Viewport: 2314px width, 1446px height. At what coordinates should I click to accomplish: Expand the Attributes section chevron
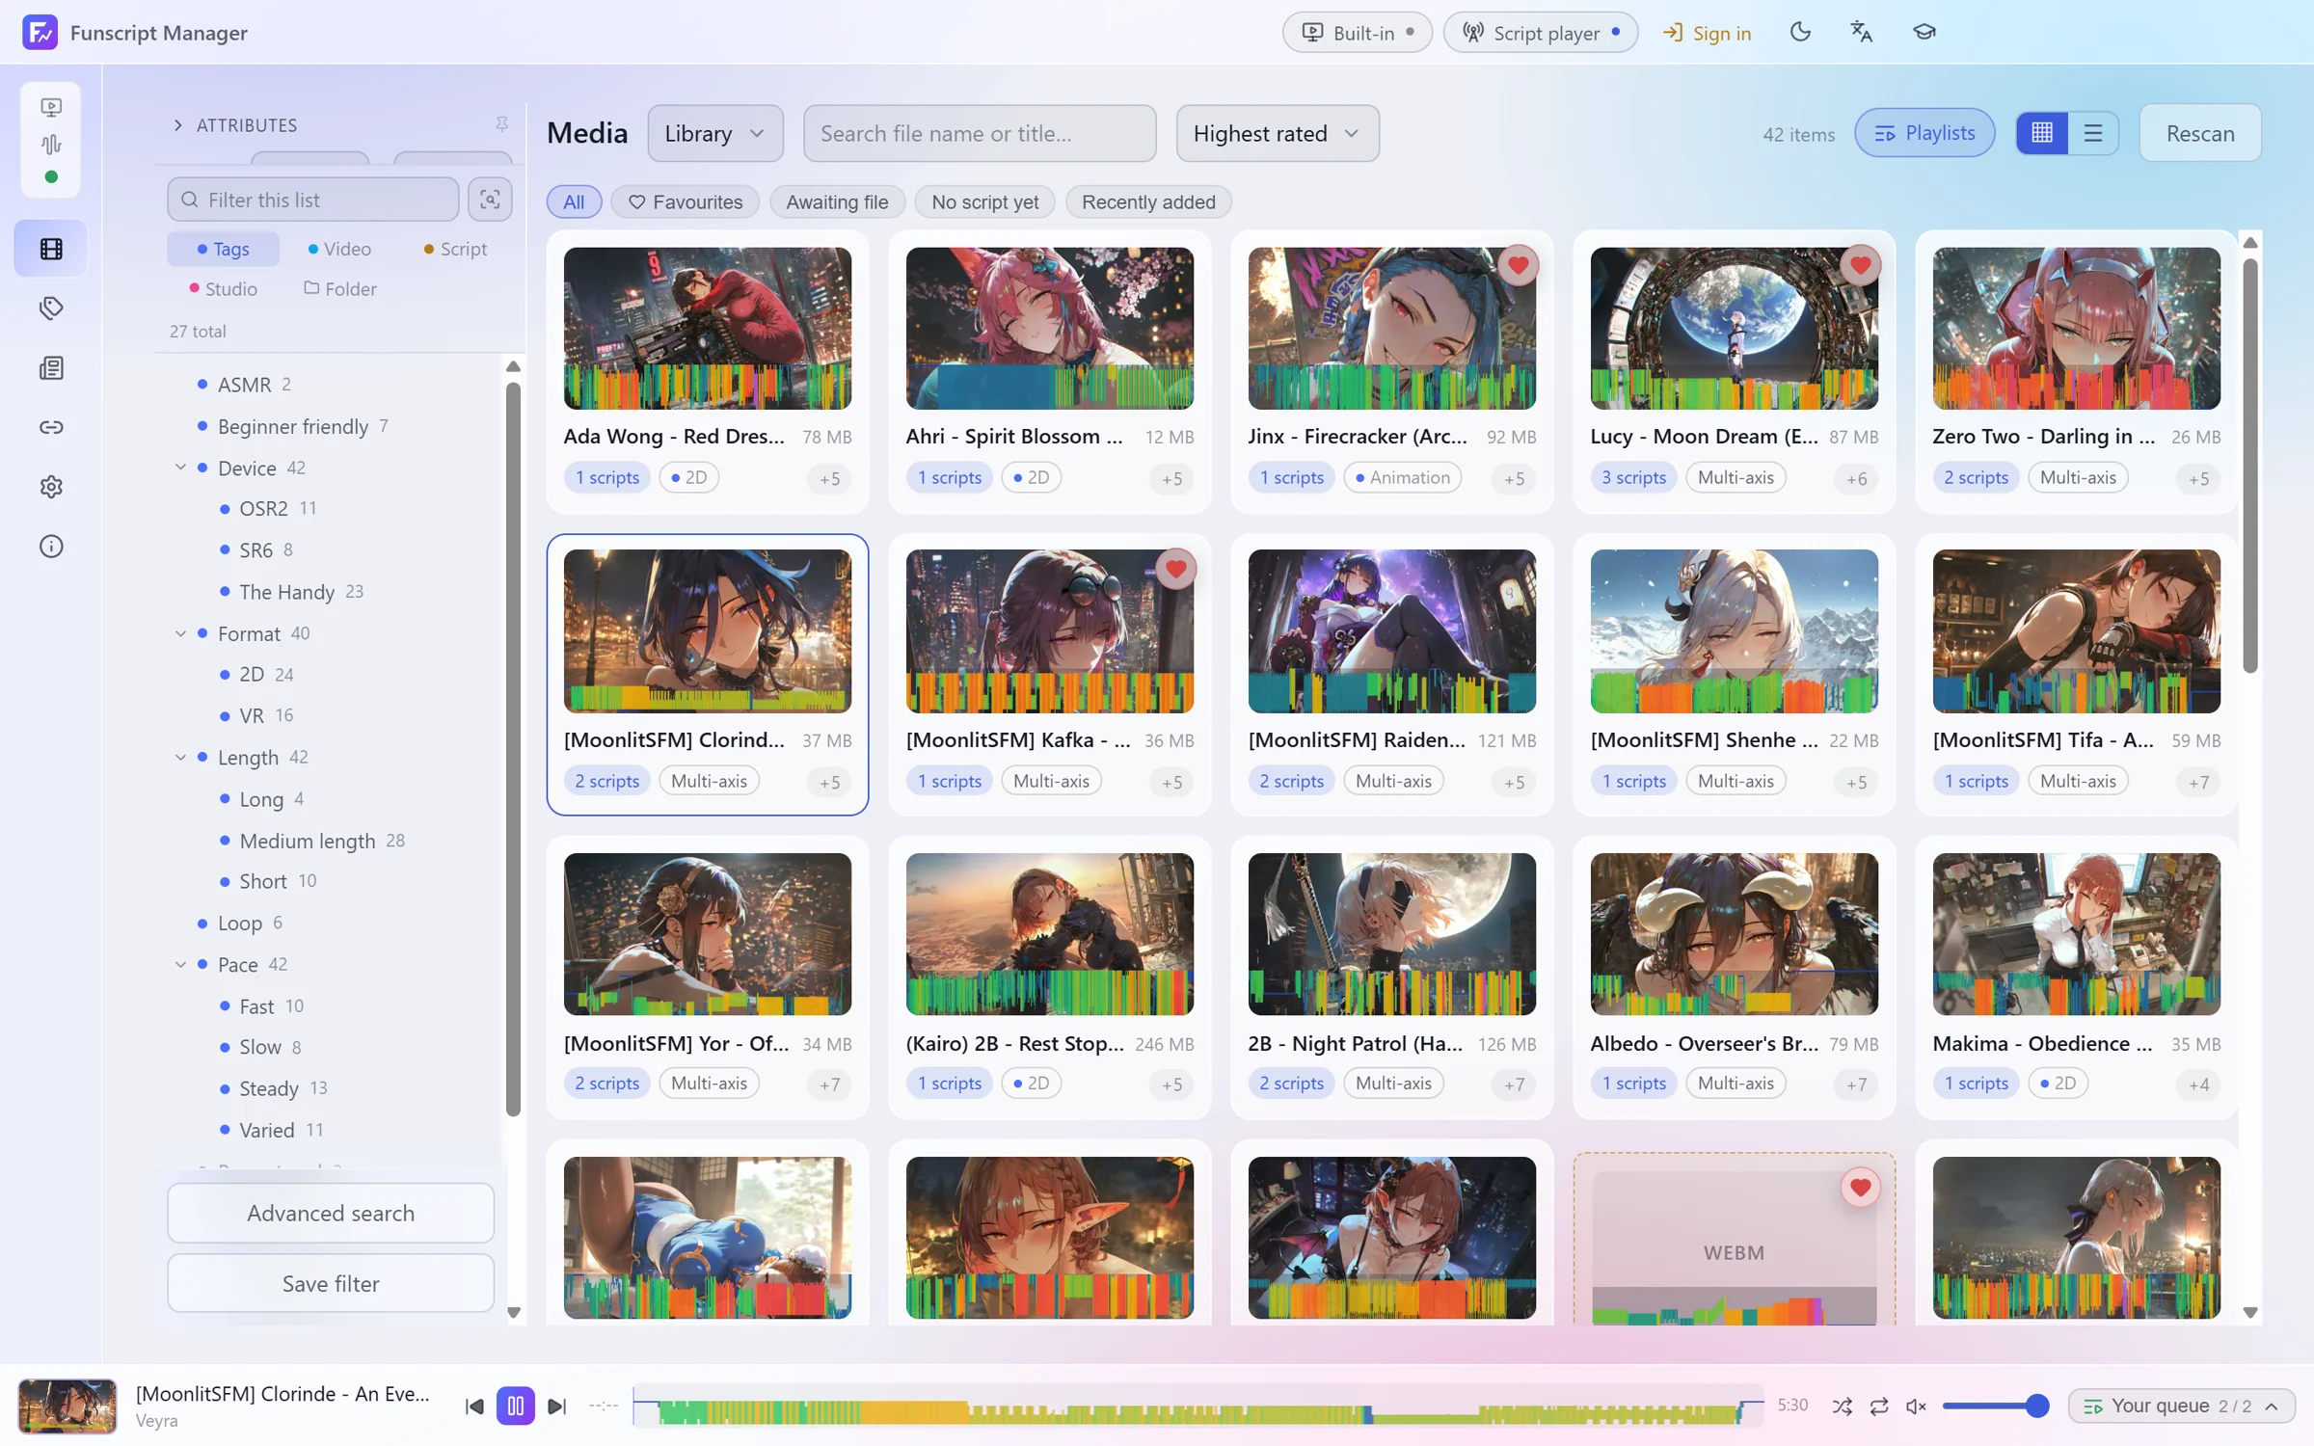point(177,125)
